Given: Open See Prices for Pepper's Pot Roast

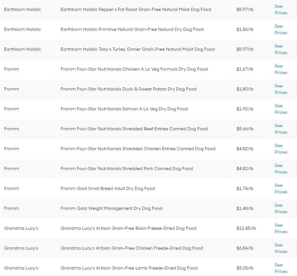Looking at the screenshot, I should tap(281, 10).
